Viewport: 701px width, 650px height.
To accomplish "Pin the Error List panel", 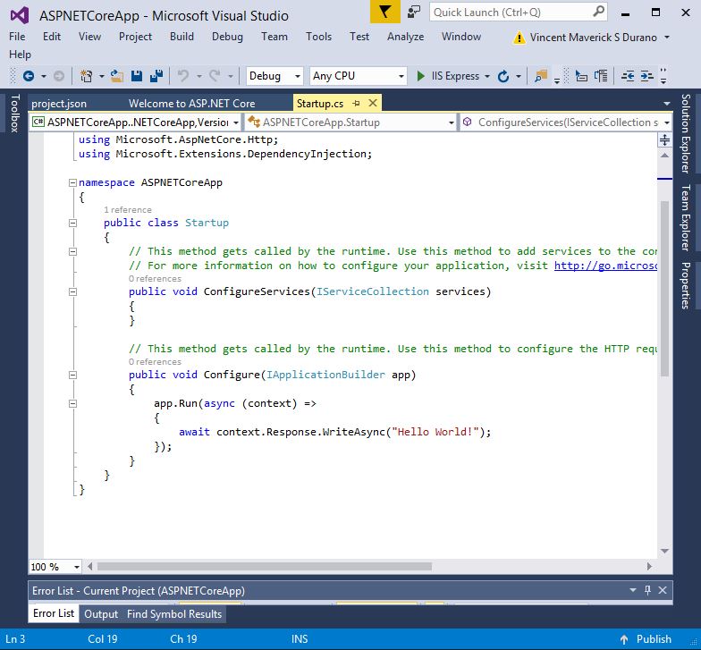I will pyautogui.click(x=647, y=590).
